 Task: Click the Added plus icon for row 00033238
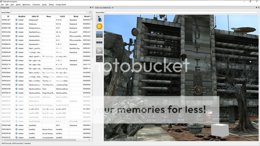[x=17, y=40]
